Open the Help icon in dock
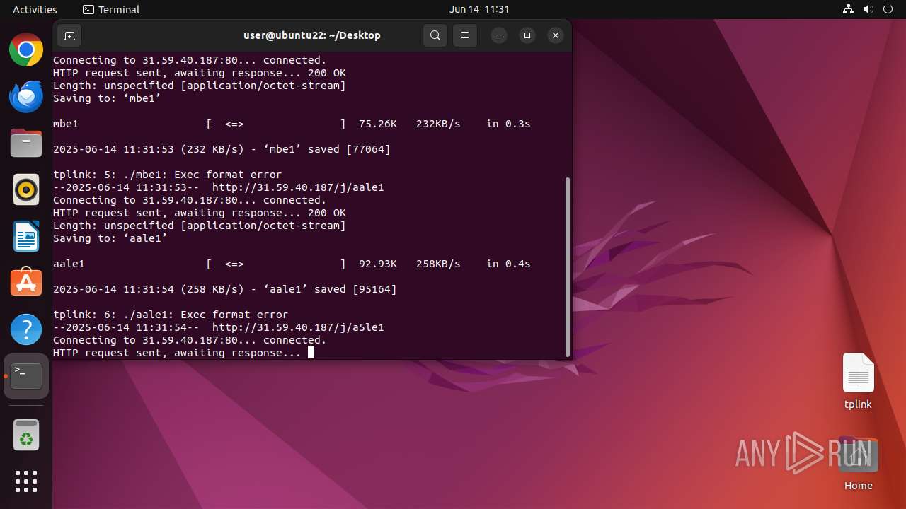The height and width of the screenshot is (509, 906). [26, 329]
